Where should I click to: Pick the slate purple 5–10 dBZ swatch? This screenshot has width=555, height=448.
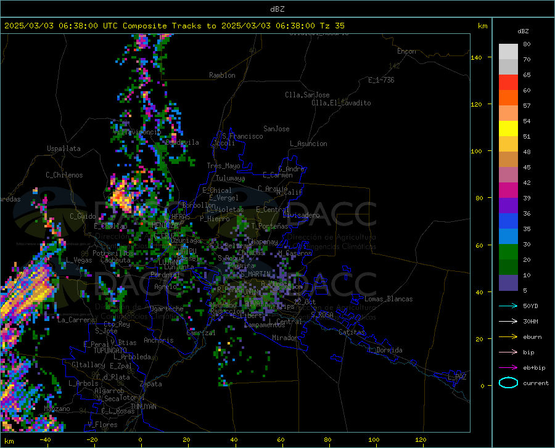508,283
